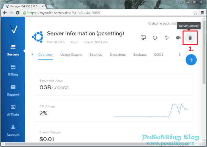Open the Chrome hamburger menu
Image resolution: width=207 pixels, height=147 pixels.
click(x=202, y=13)
